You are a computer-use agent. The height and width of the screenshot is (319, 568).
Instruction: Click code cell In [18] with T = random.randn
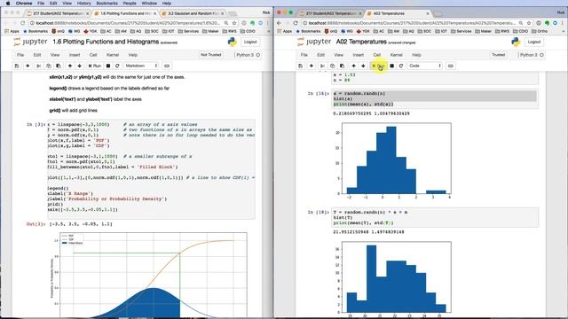[x=435, y=217]
